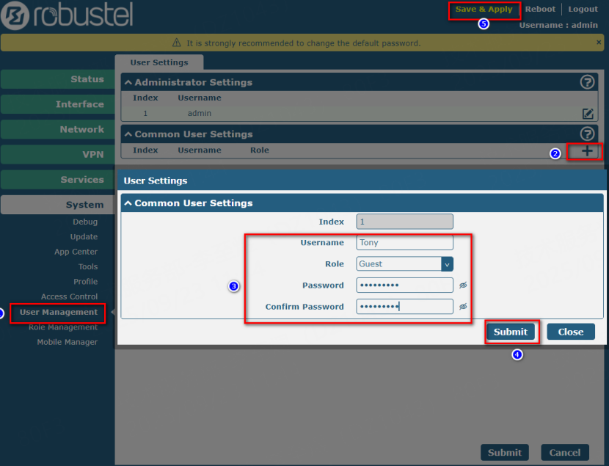Open User Management in the sidebar
This screenshot has height=466, width=609.
(x=59, y=313)
